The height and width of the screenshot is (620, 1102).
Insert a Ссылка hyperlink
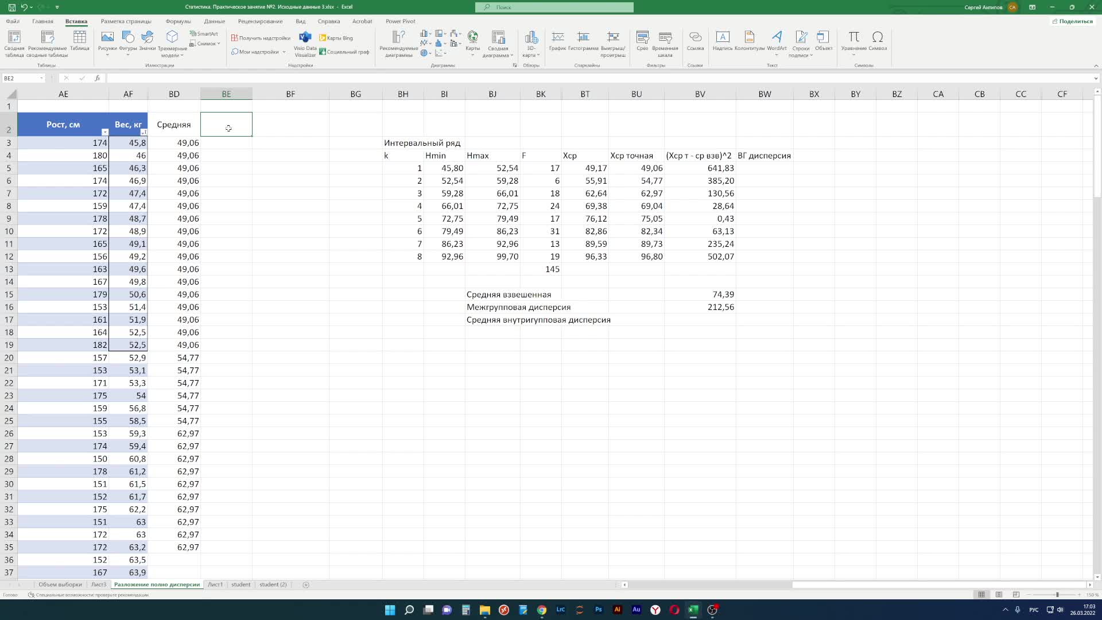coord(695,41)
